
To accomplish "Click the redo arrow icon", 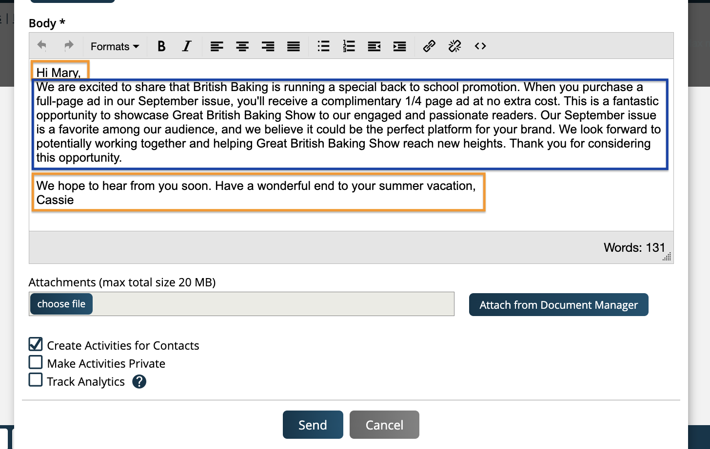I will point(69,46).
